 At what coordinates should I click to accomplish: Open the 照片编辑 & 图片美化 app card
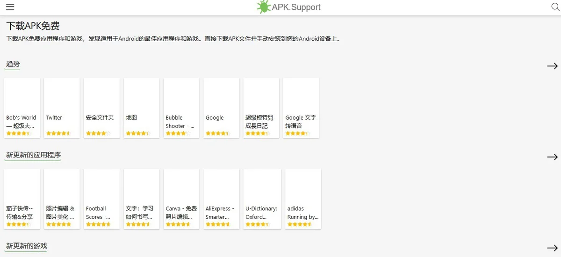(62, 199)
